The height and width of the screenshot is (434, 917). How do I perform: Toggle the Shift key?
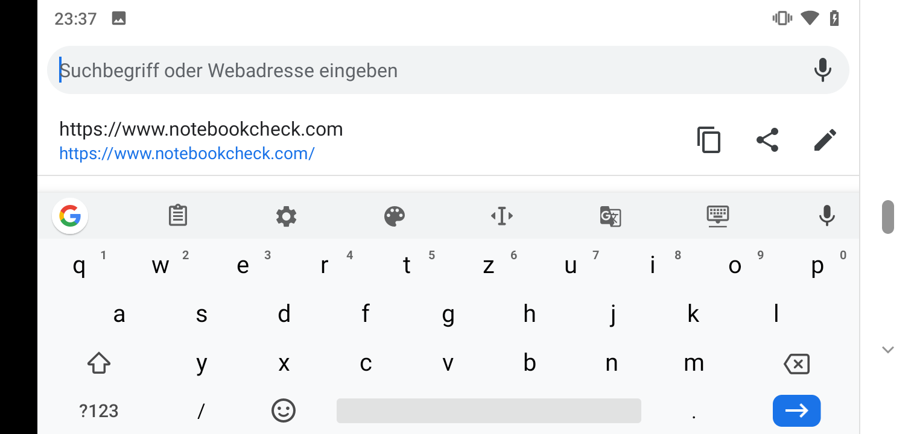point(99,363)
